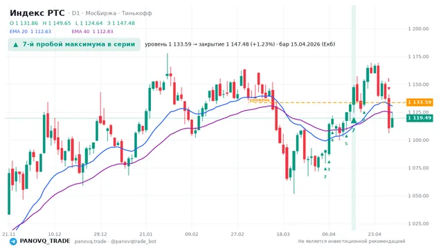This screenshot has width=443, height=249.
Task: Select the 06.04 date on the time axis
Action: click(x=329, y=234)
